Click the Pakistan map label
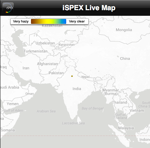 pyautogui.click(x=56, y=73)
